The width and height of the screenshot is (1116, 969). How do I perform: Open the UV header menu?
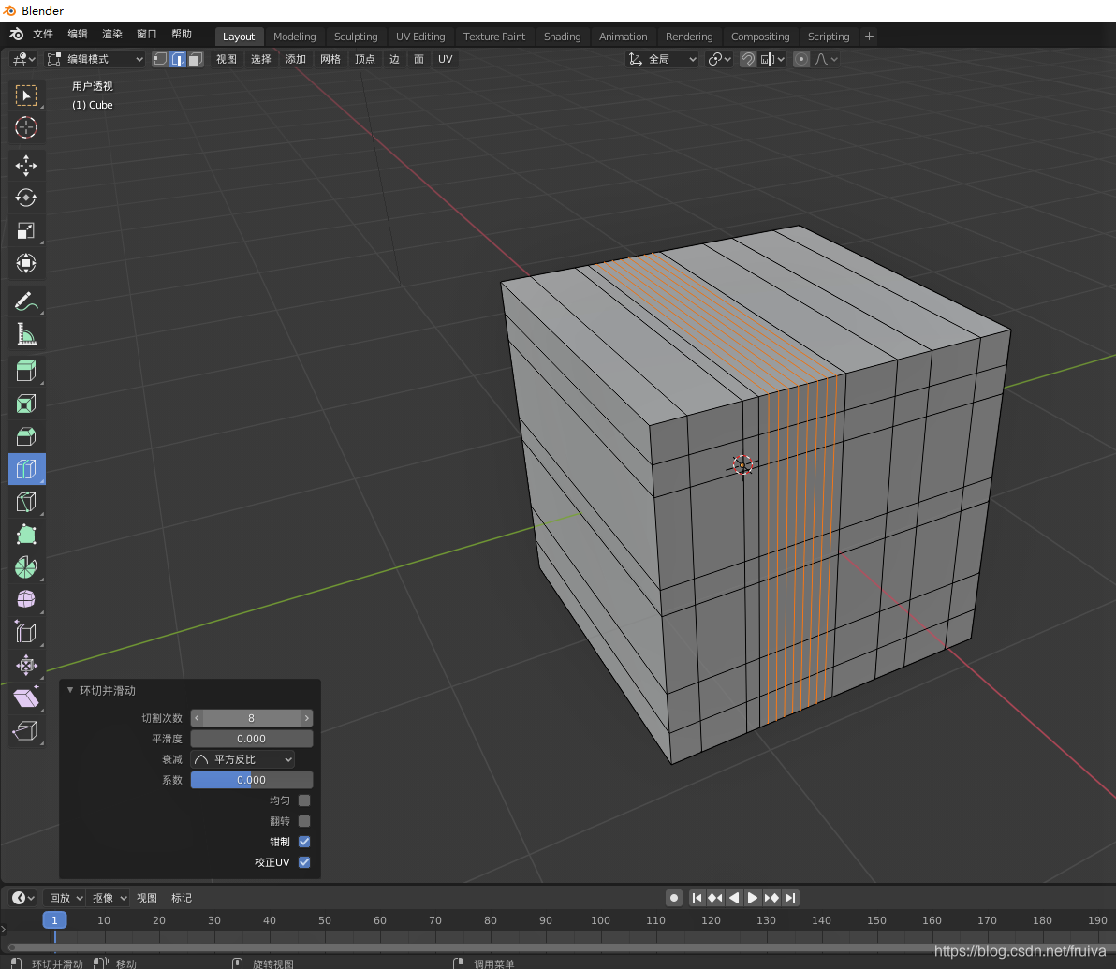(446, 59)
